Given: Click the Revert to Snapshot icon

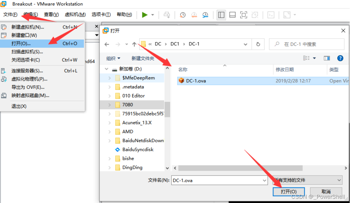Looking at the screenshot, I should tap(194, 15).
